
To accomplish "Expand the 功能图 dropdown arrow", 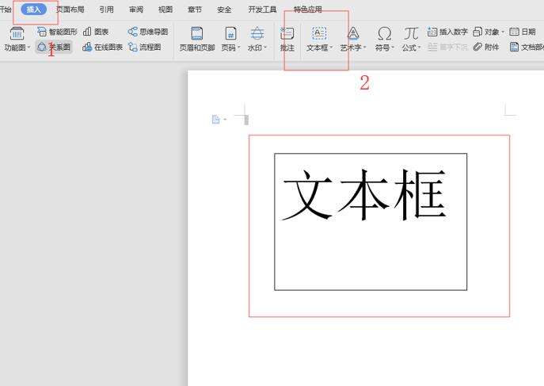I will click(29, 48).
